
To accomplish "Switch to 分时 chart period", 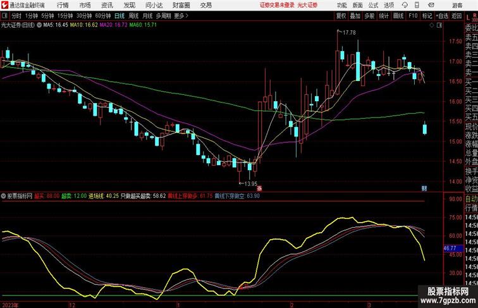I will pyautogui.click(x=16, y=16).
